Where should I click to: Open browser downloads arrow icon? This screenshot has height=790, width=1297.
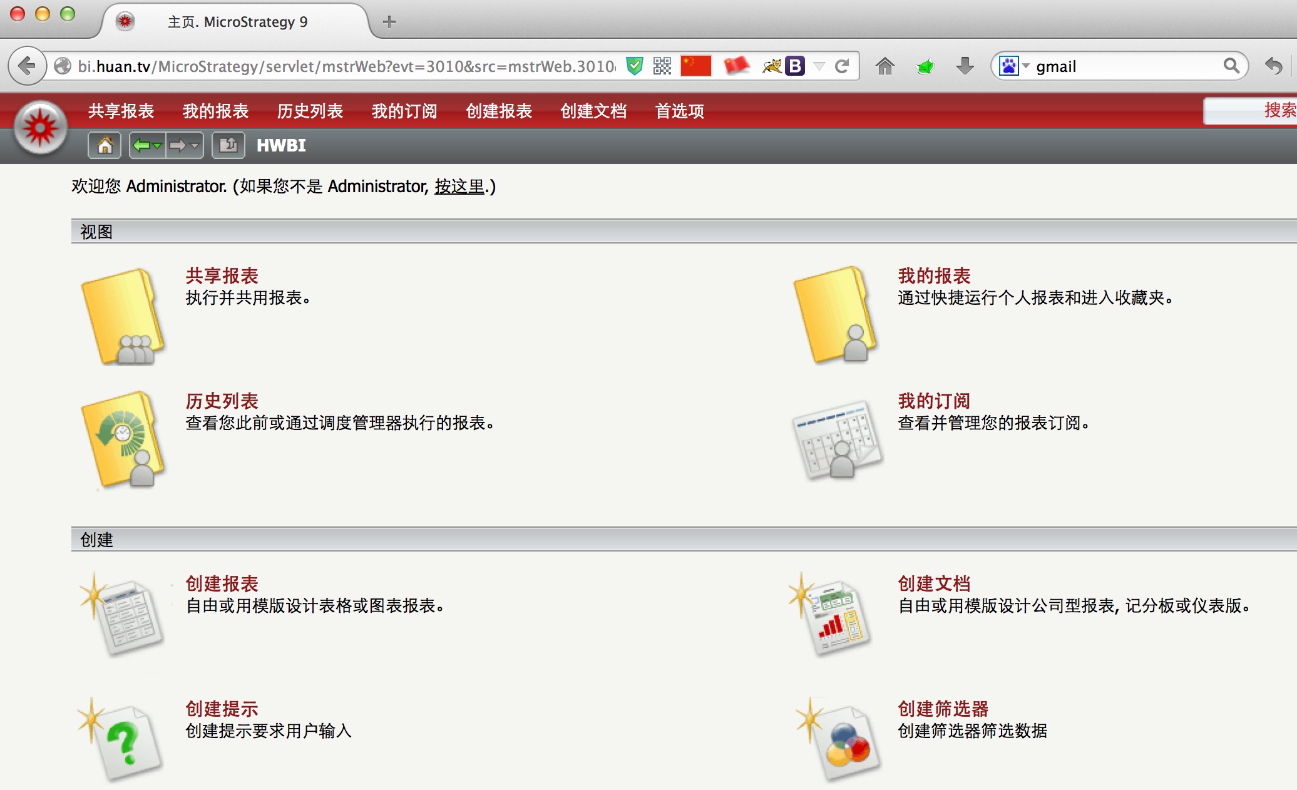pos(965,66)
